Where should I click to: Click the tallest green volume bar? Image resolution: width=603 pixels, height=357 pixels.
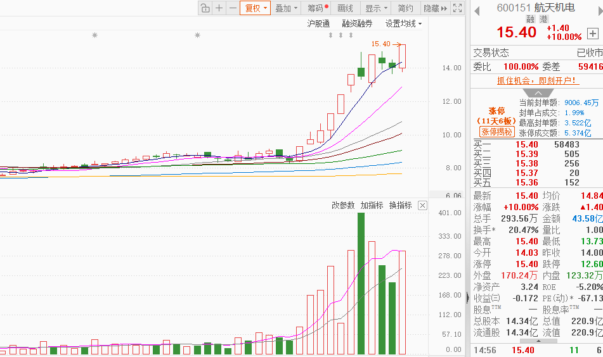[361, 284]
